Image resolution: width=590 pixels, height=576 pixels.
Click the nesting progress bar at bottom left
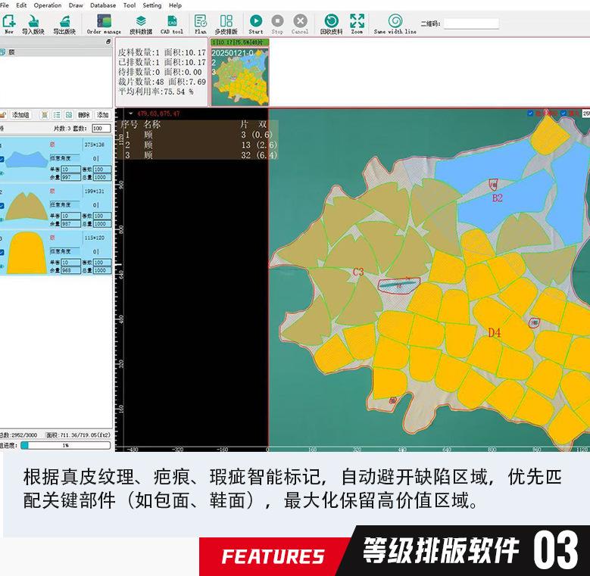click(x=65, y=446)
